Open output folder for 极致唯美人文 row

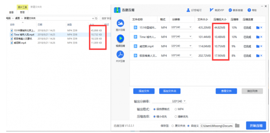pos(258,56)
